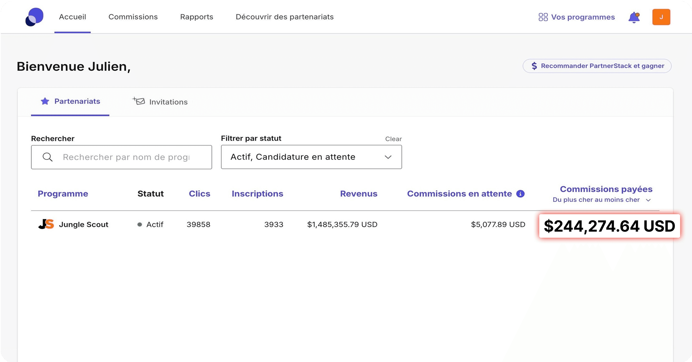The width and height of the screenshot is (692, 362).
Task: Clear the status filter
Action: coord(393,139)
